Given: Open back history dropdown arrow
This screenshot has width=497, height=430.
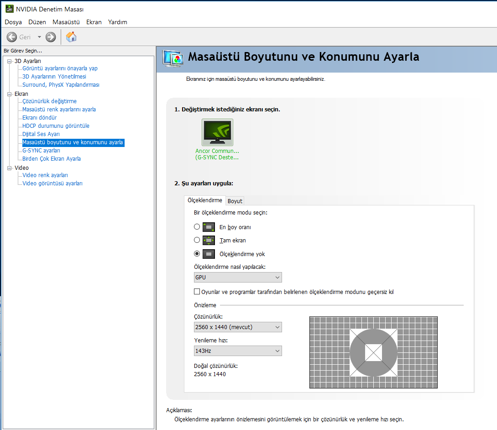Looking at the screenshot, I should (39, 37).
